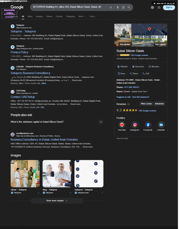Viewport: 180px width, 229px height.
Task: Open See photos of Dubai Silicon Oasis
Action: 123,35
